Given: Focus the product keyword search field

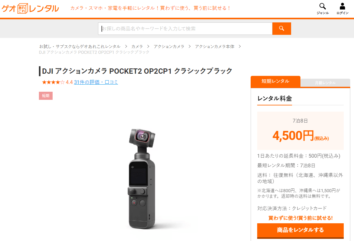Looking at the screenshot, I should (185, 29).
